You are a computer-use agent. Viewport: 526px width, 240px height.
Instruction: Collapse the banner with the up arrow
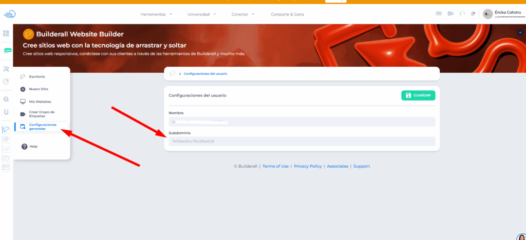pos(520,32)
